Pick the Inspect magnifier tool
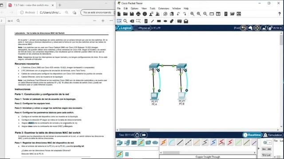 click(x=125, y=21)
